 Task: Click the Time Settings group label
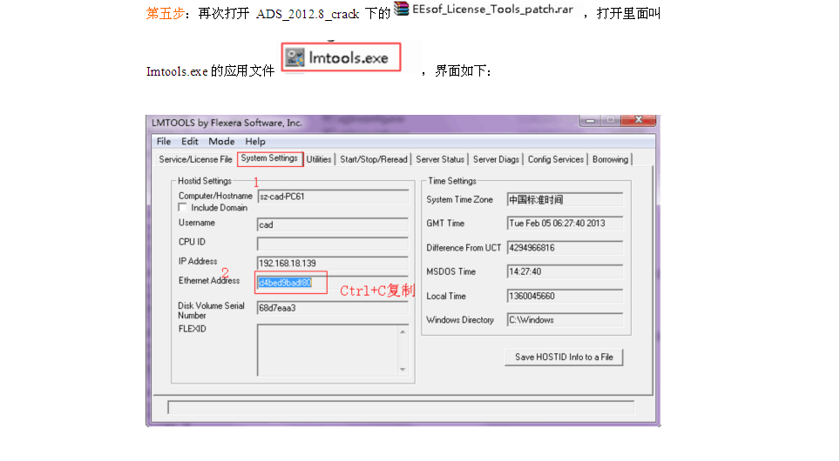point(452,181)
